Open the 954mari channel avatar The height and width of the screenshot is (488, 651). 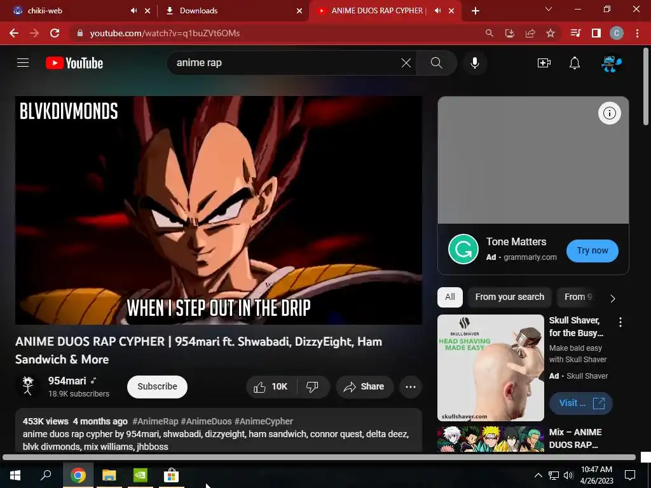pos(28,386)
